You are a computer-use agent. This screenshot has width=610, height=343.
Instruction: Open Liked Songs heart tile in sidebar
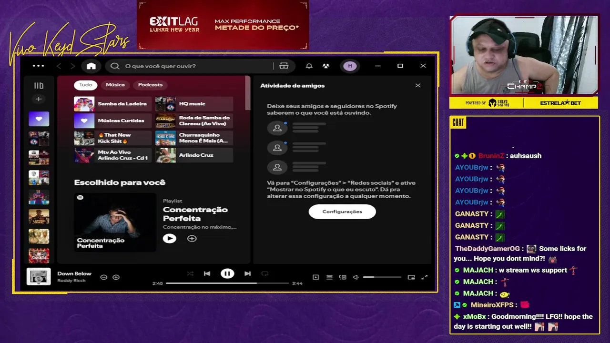pyautogui.click(x=39, y=119)
